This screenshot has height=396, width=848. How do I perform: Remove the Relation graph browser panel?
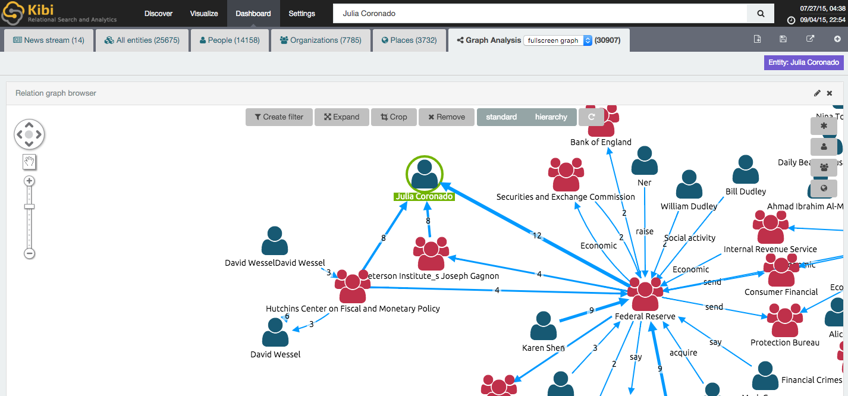(x=830, y=93)
